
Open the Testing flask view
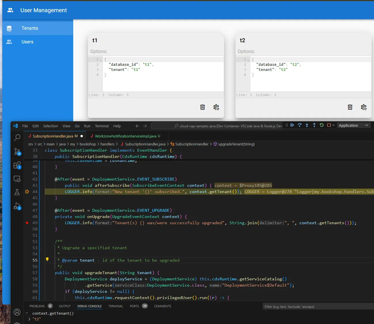[x=17, y=192]
